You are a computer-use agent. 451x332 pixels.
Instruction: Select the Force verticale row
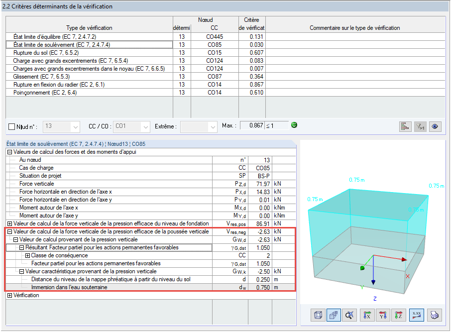coord(151,184)
